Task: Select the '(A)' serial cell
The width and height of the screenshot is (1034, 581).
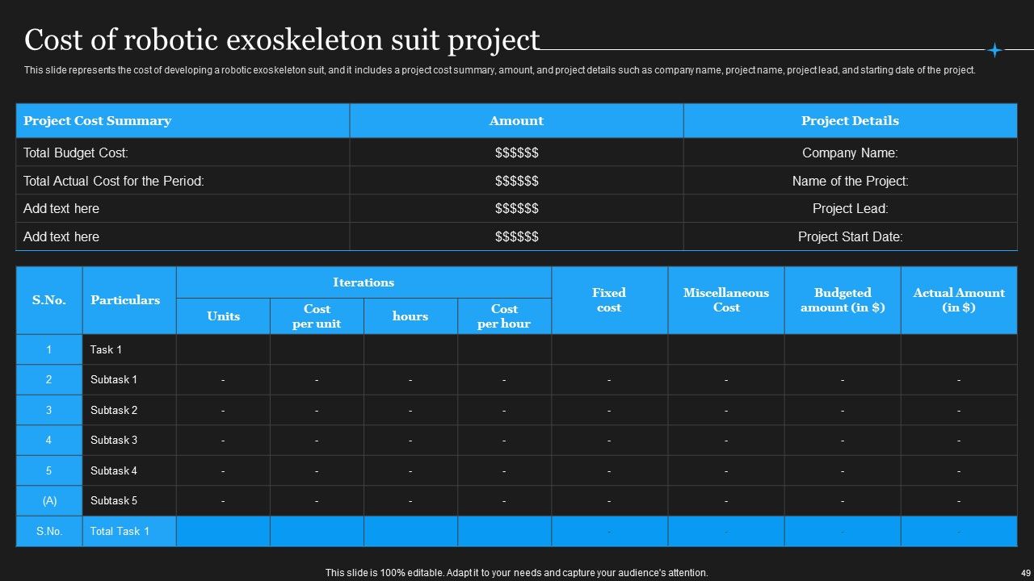Action: tap(49, 500)
